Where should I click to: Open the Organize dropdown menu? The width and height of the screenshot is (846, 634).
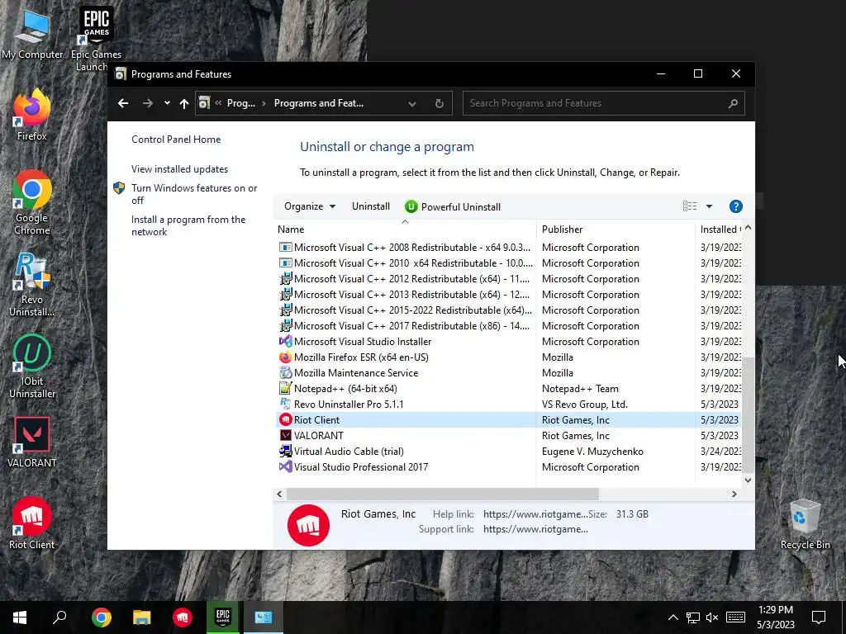[x=310, y=206]
